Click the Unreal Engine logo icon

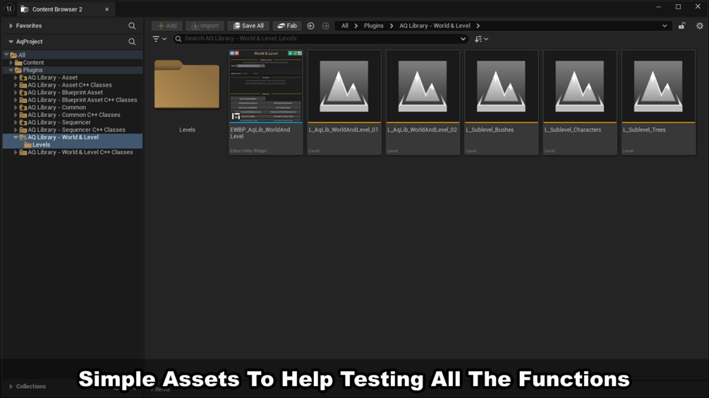[x=8, y=8]
